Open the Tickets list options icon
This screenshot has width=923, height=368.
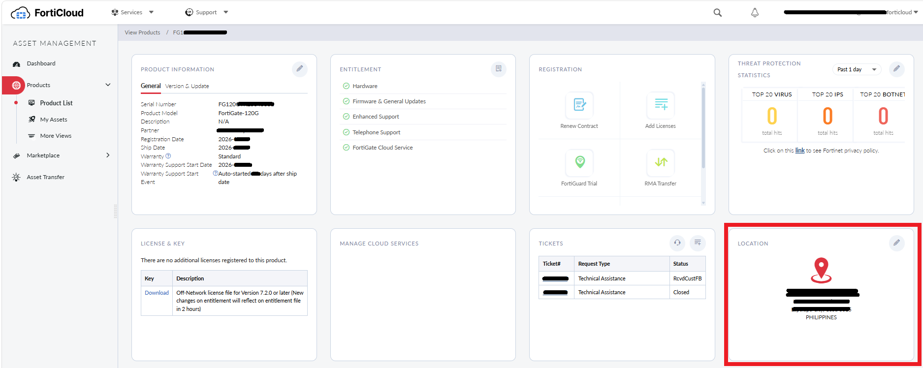[x=698, y=243]
